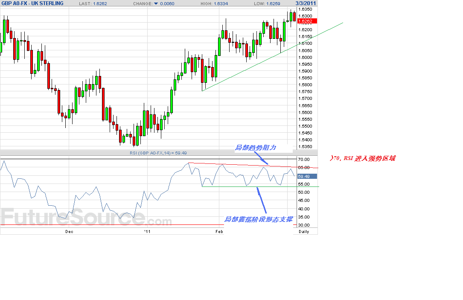Image resolution: width=463 pixels, height=300 pixels.
Task: Click the 1.5350 price axis label
Action: point(305,146)
